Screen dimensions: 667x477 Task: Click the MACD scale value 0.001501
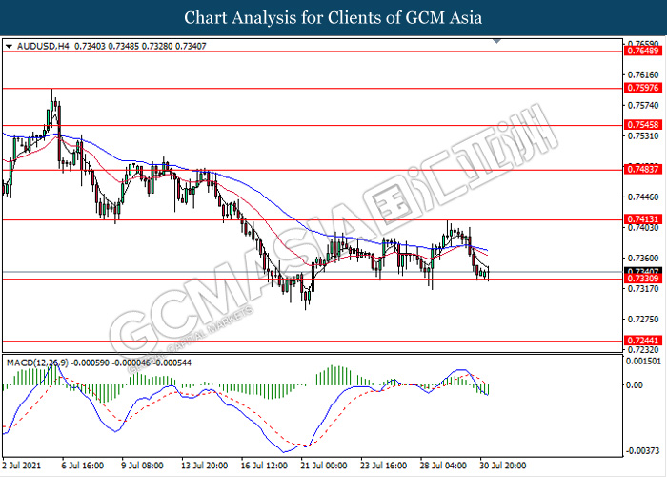click(x=644, y=362)
